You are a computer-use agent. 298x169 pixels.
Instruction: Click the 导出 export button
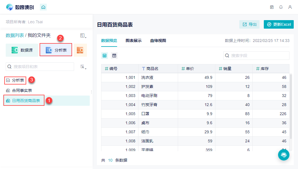point(249,24)
